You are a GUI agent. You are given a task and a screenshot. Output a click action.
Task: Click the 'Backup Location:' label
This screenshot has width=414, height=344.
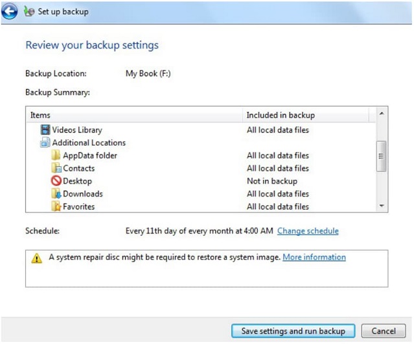(56, 74)
